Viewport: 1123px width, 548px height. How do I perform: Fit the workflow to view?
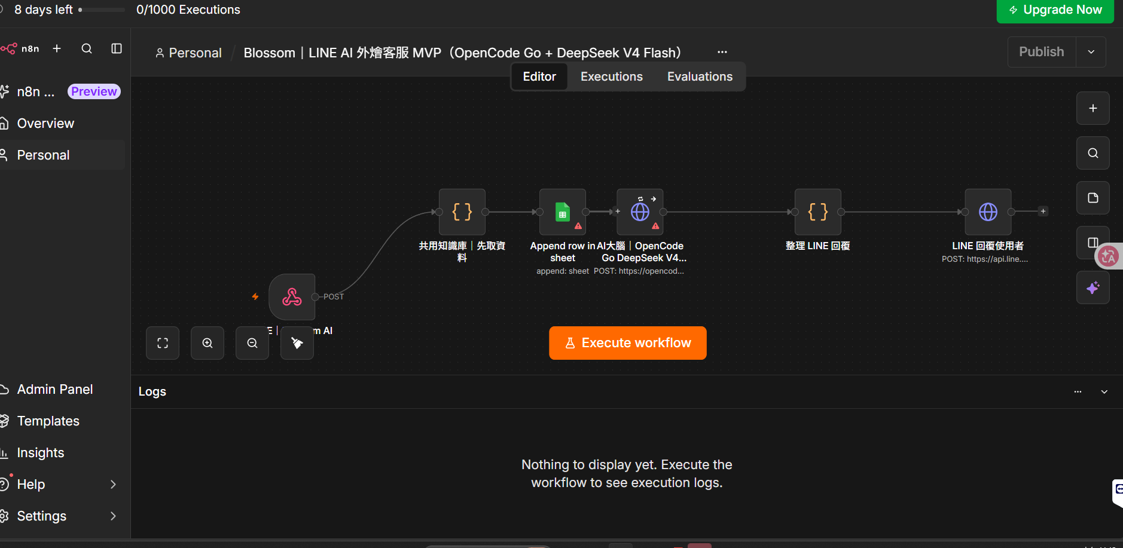(x=163, y=343)
